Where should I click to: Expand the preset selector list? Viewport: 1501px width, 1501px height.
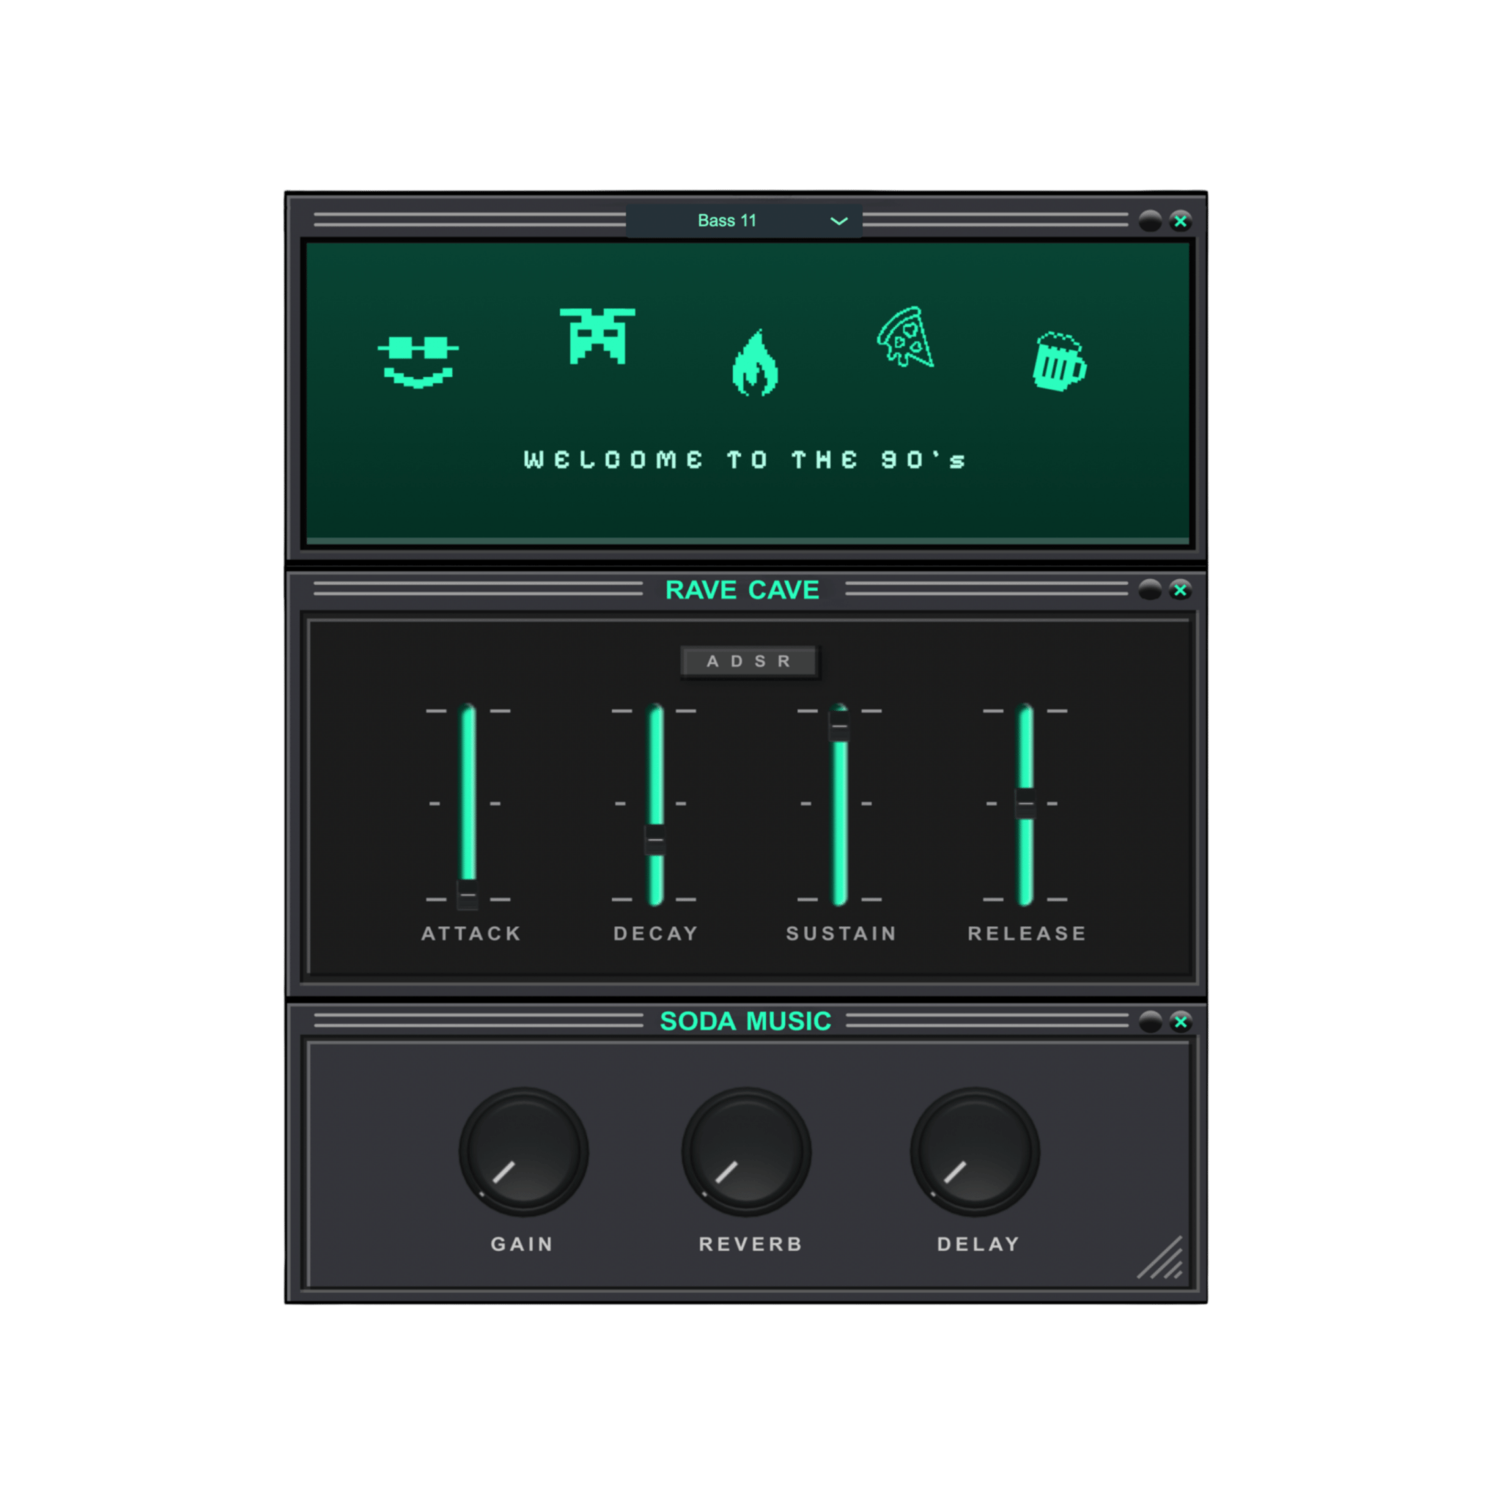click(746, 221)
